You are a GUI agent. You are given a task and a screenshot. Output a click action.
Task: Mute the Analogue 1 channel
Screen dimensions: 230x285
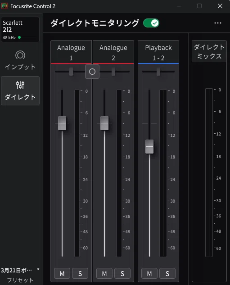coord(62,273)
